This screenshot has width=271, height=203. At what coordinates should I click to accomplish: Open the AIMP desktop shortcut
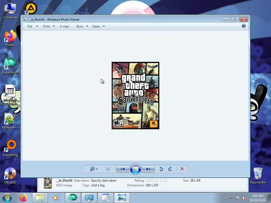pos(31,8)
